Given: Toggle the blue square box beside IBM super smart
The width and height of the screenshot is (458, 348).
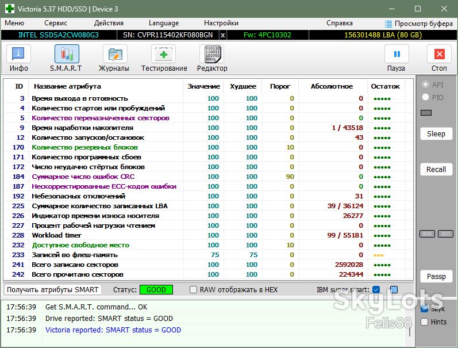Looking at the screenshot, I should click(x=394, y=289).
